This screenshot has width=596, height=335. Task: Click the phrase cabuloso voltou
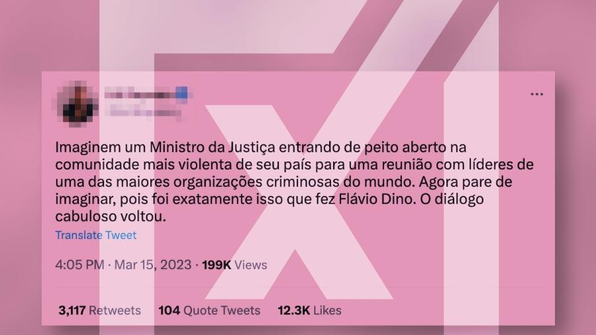[x=111, y=216]
